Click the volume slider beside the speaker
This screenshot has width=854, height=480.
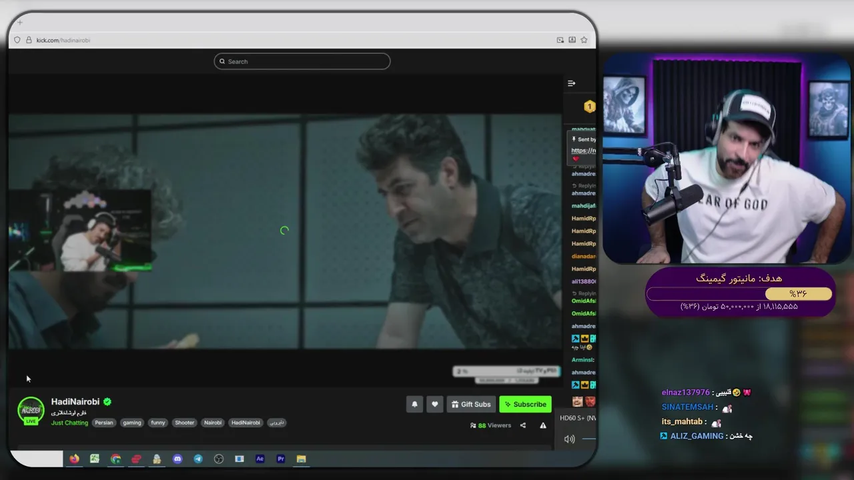[x=589, y=439]
